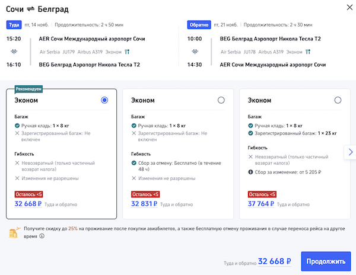Image resolution: width=356 pixels, height=275 pixels.
Task: Select the Эконом fare with 23 кг baggage
Action: (337, 100)
